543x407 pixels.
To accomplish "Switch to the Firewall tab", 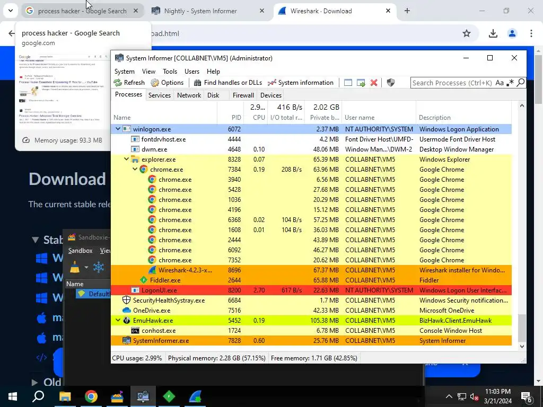I will click(243, 95).
